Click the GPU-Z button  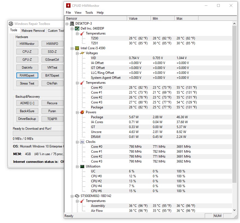(27, 59)
